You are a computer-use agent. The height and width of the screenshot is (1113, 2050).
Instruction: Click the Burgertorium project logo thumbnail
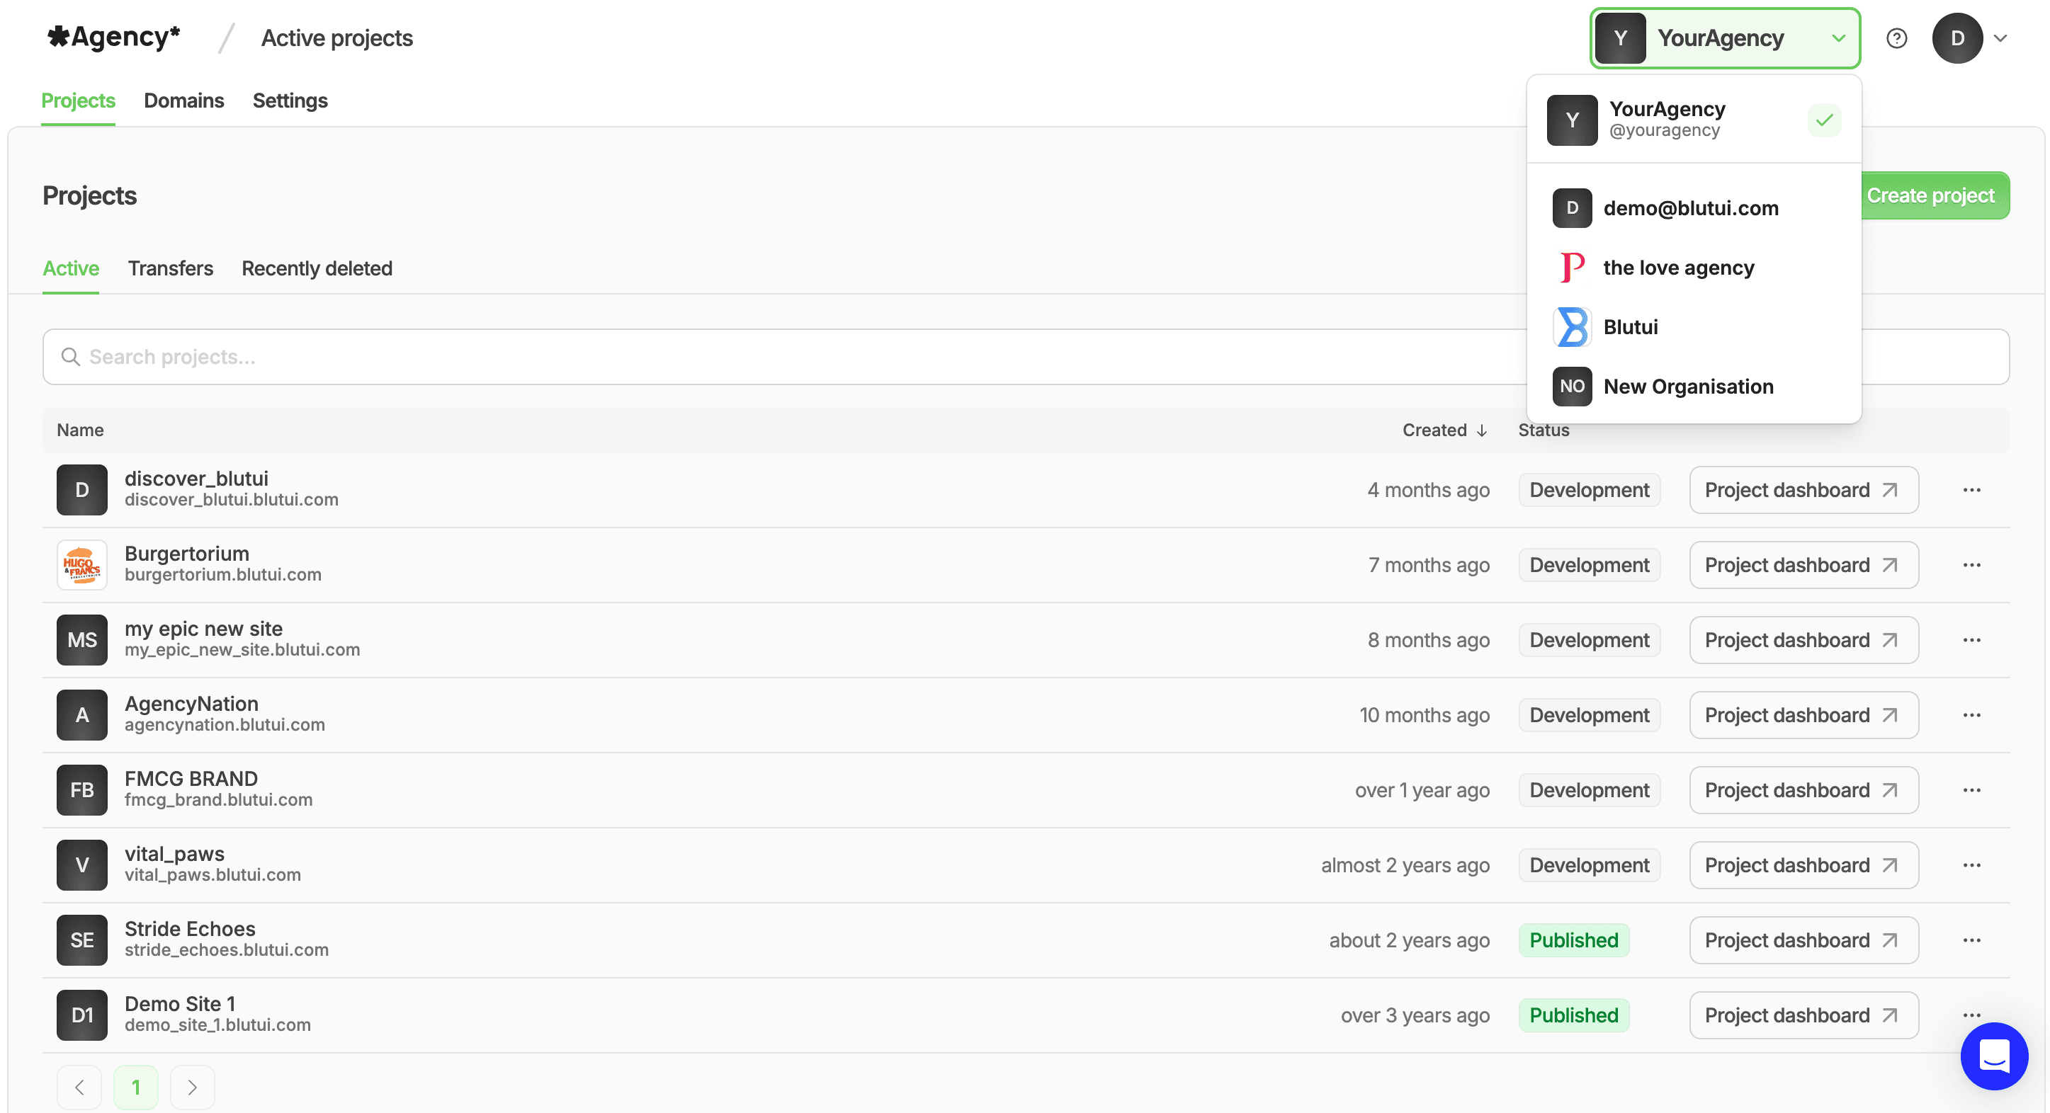tap(82, 565)
